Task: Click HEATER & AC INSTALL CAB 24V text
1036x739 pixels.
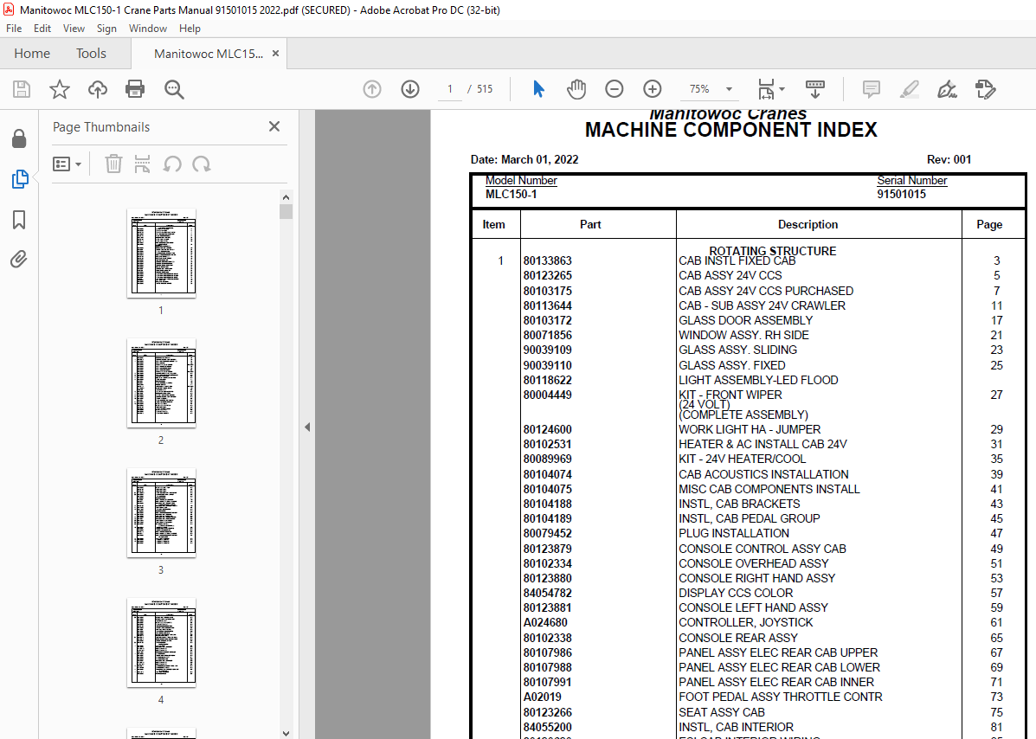Action: [763, 445]
